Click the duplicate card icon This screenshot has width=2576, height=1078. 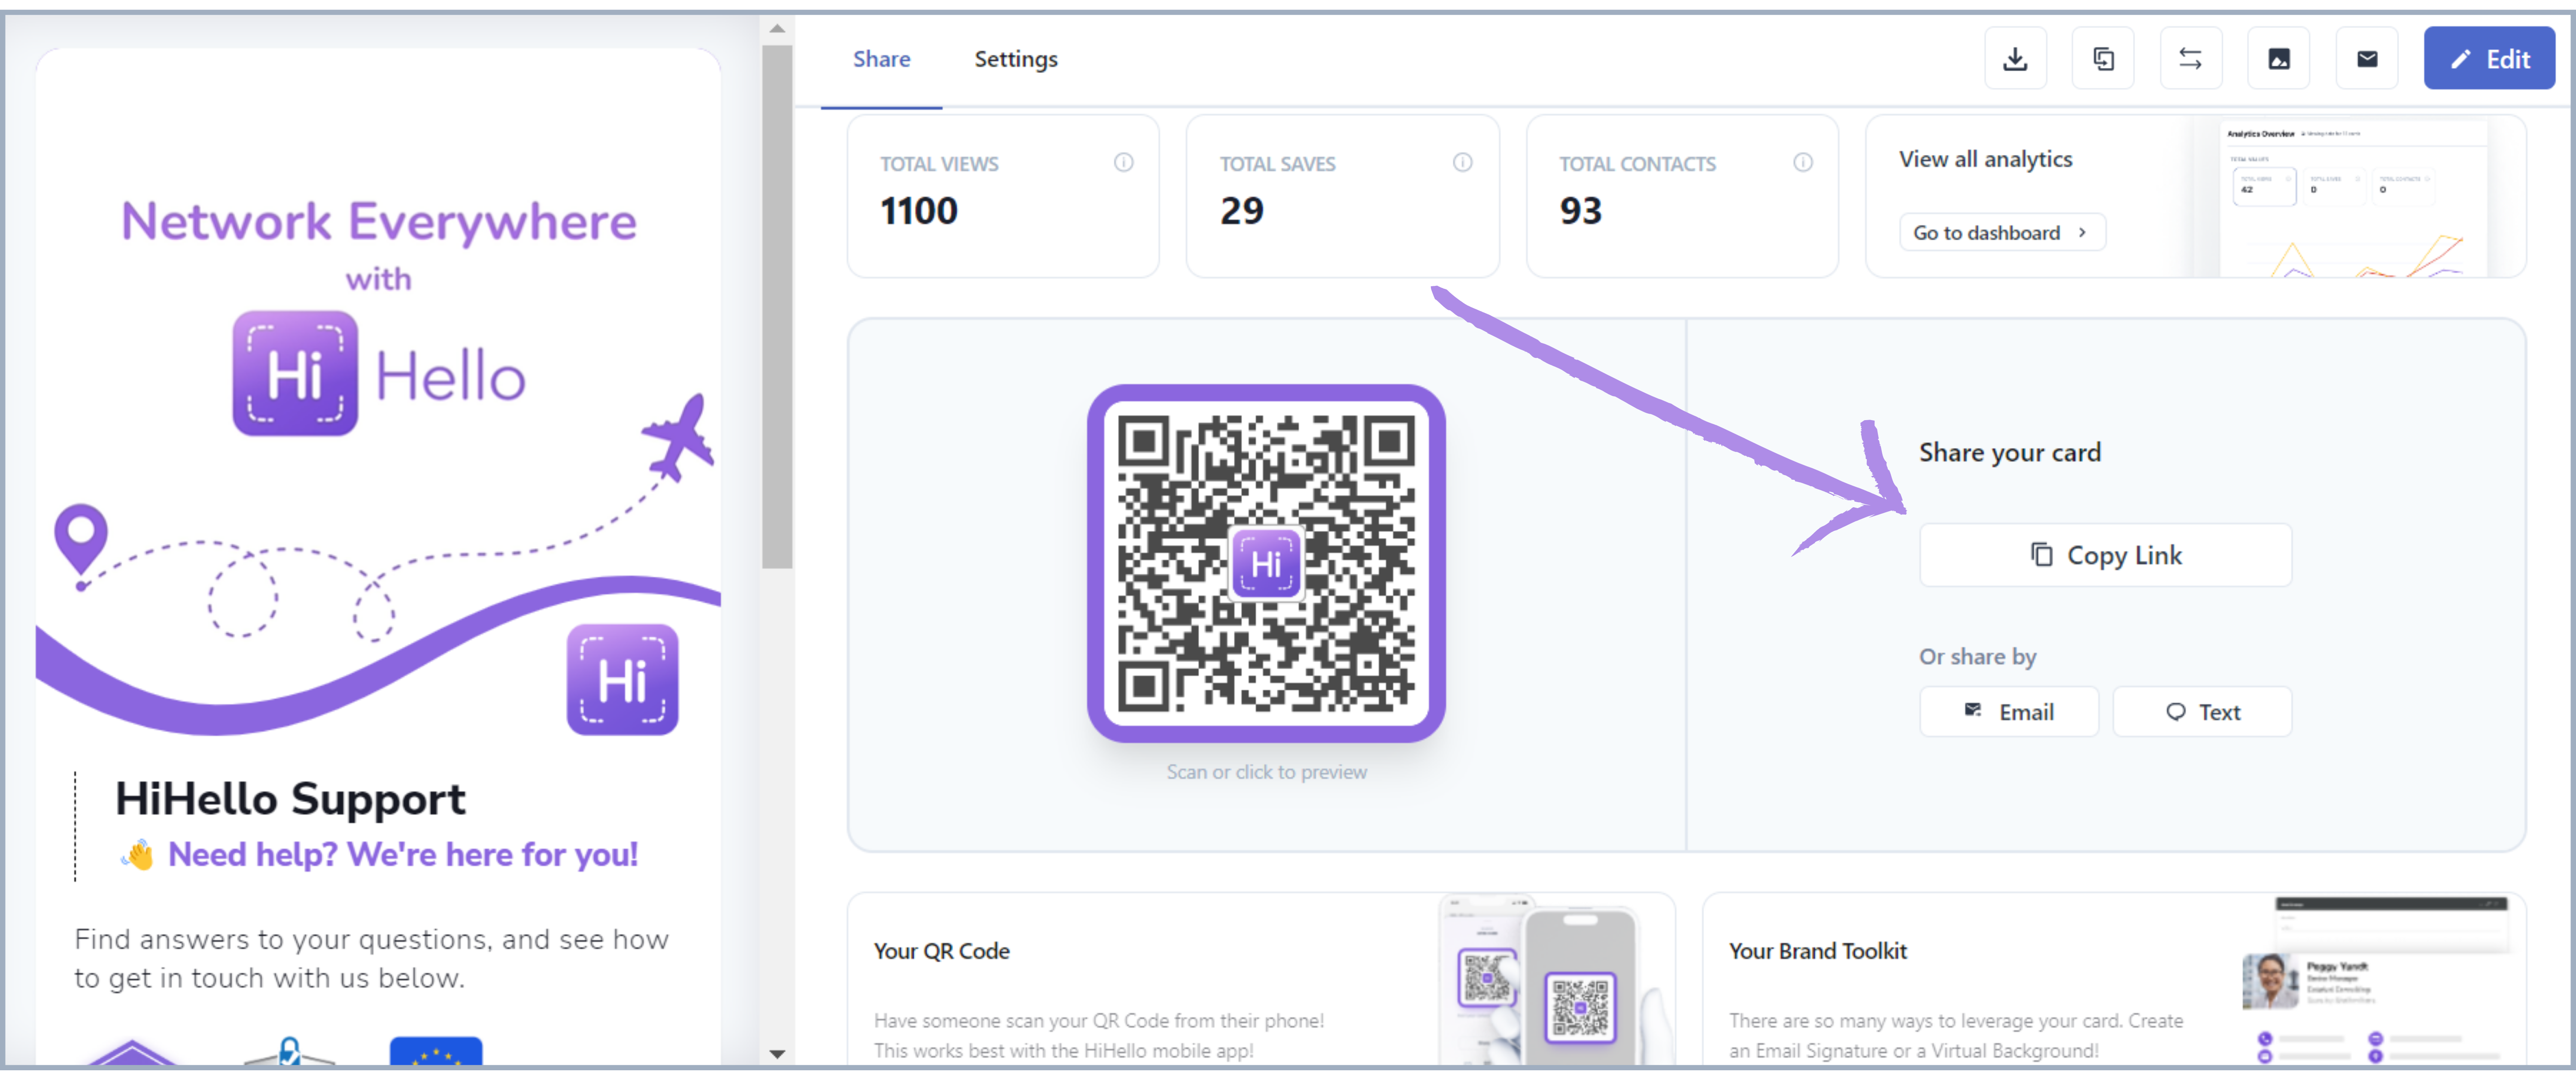tap(2103, 59)
